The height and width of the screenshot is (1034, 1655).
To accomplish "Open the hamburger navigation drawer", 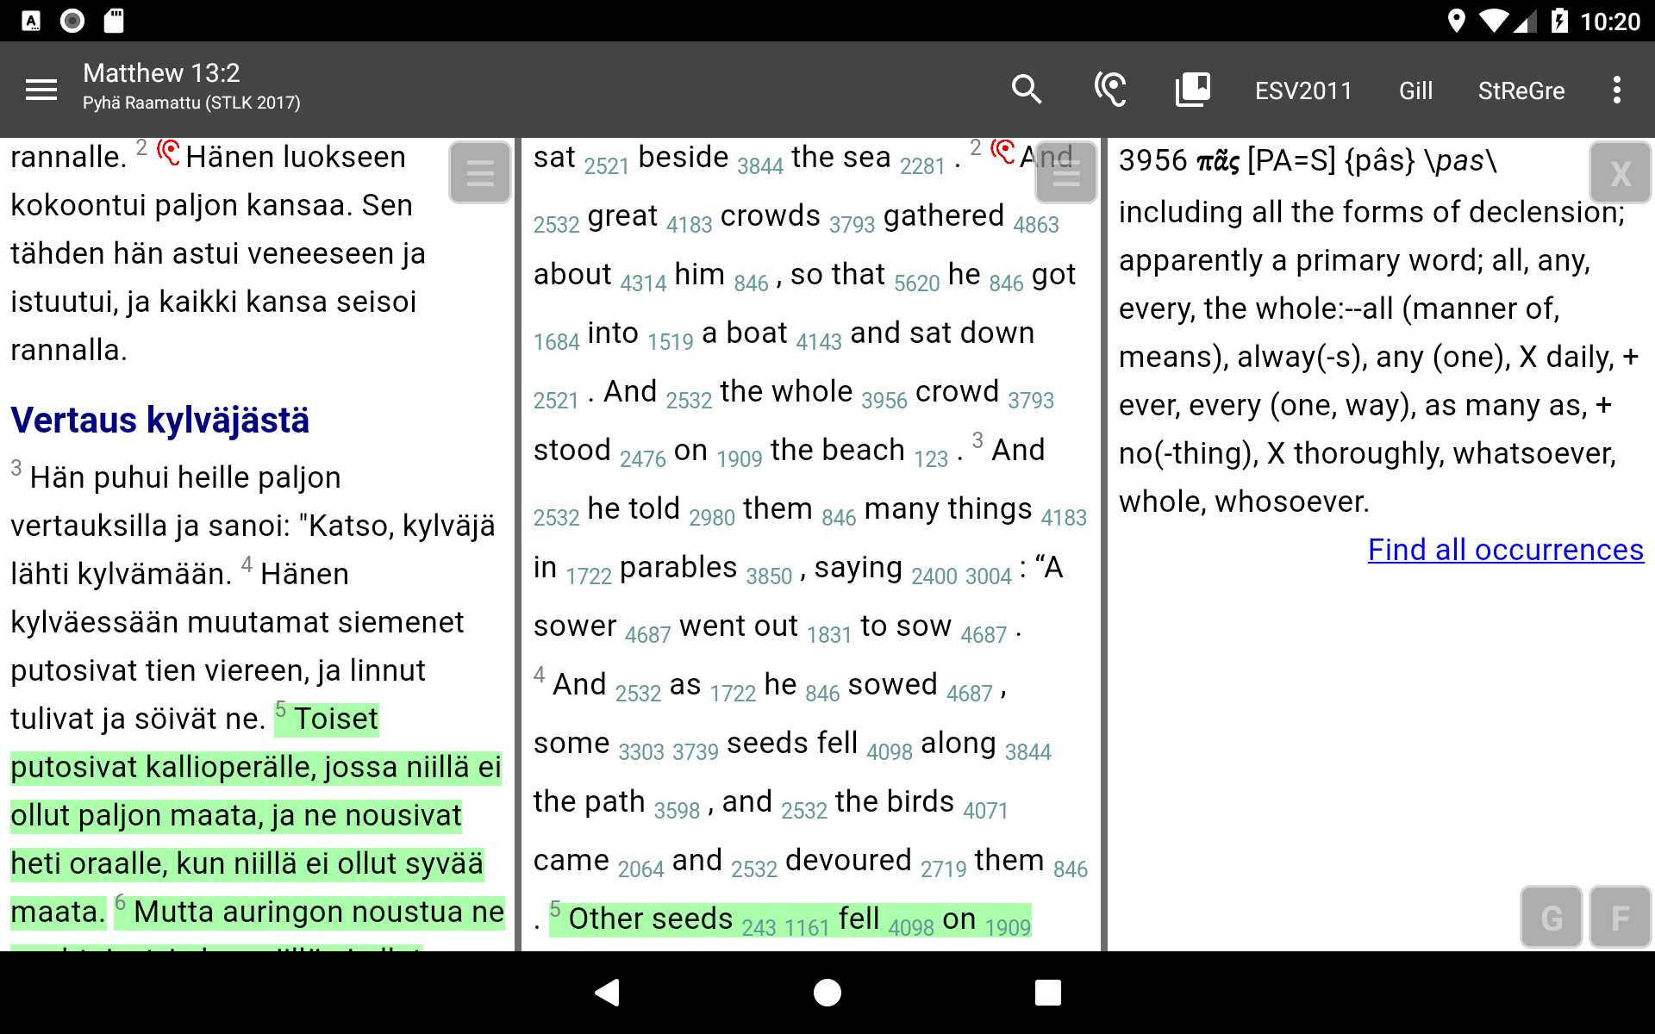I will (x=41, y=90).
